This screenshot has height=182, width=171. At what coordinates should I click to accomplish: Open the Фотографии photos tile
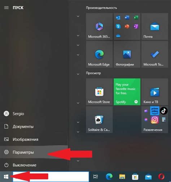coord(127,54)
